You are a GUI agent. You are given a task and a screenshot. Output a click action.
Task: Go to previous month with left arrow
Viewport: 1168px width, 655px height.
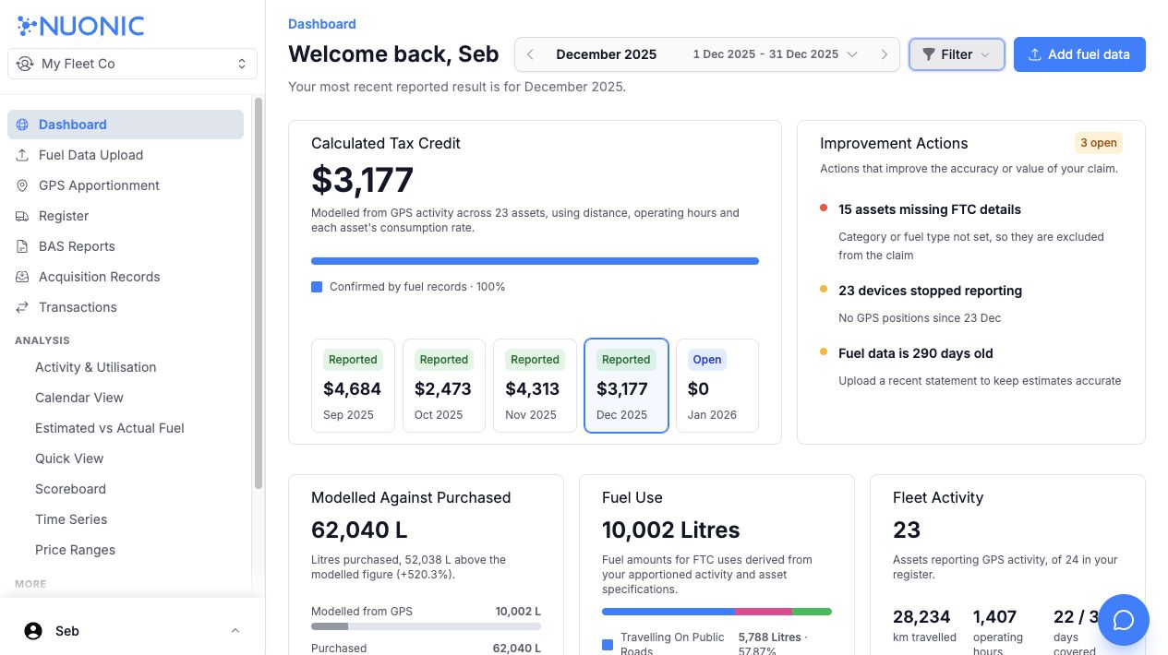pos(530,54)
